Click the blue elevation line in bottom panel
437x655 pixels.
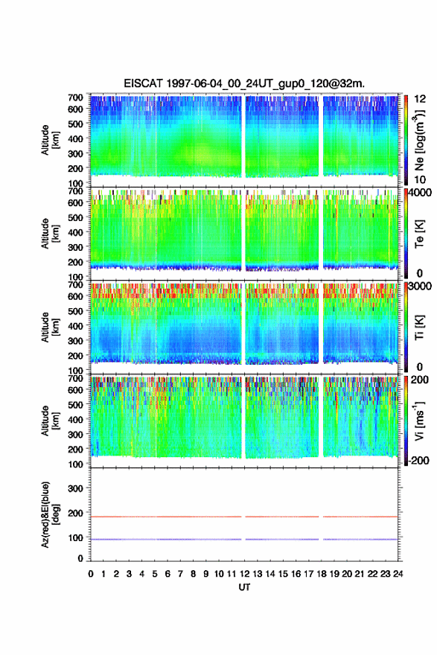pos(244,540)
